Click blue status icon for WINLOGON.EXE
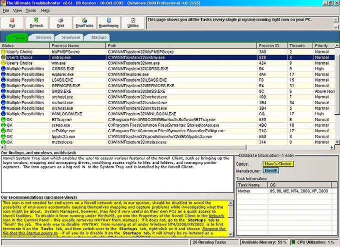340x247 pixels. pos(3,114)
